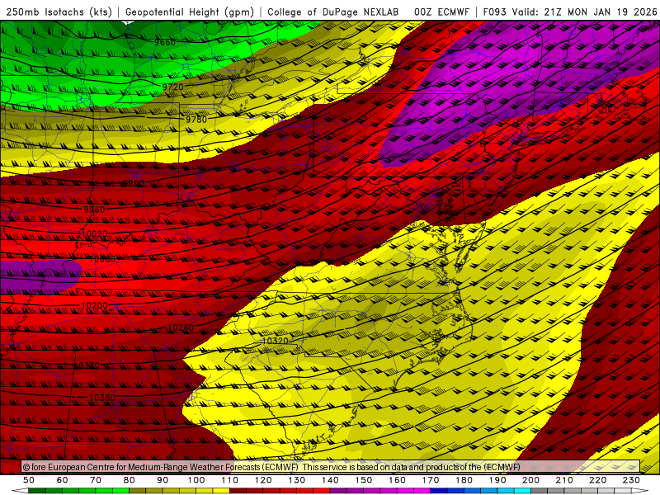Pick the cyan swatch just below 200

522,491
